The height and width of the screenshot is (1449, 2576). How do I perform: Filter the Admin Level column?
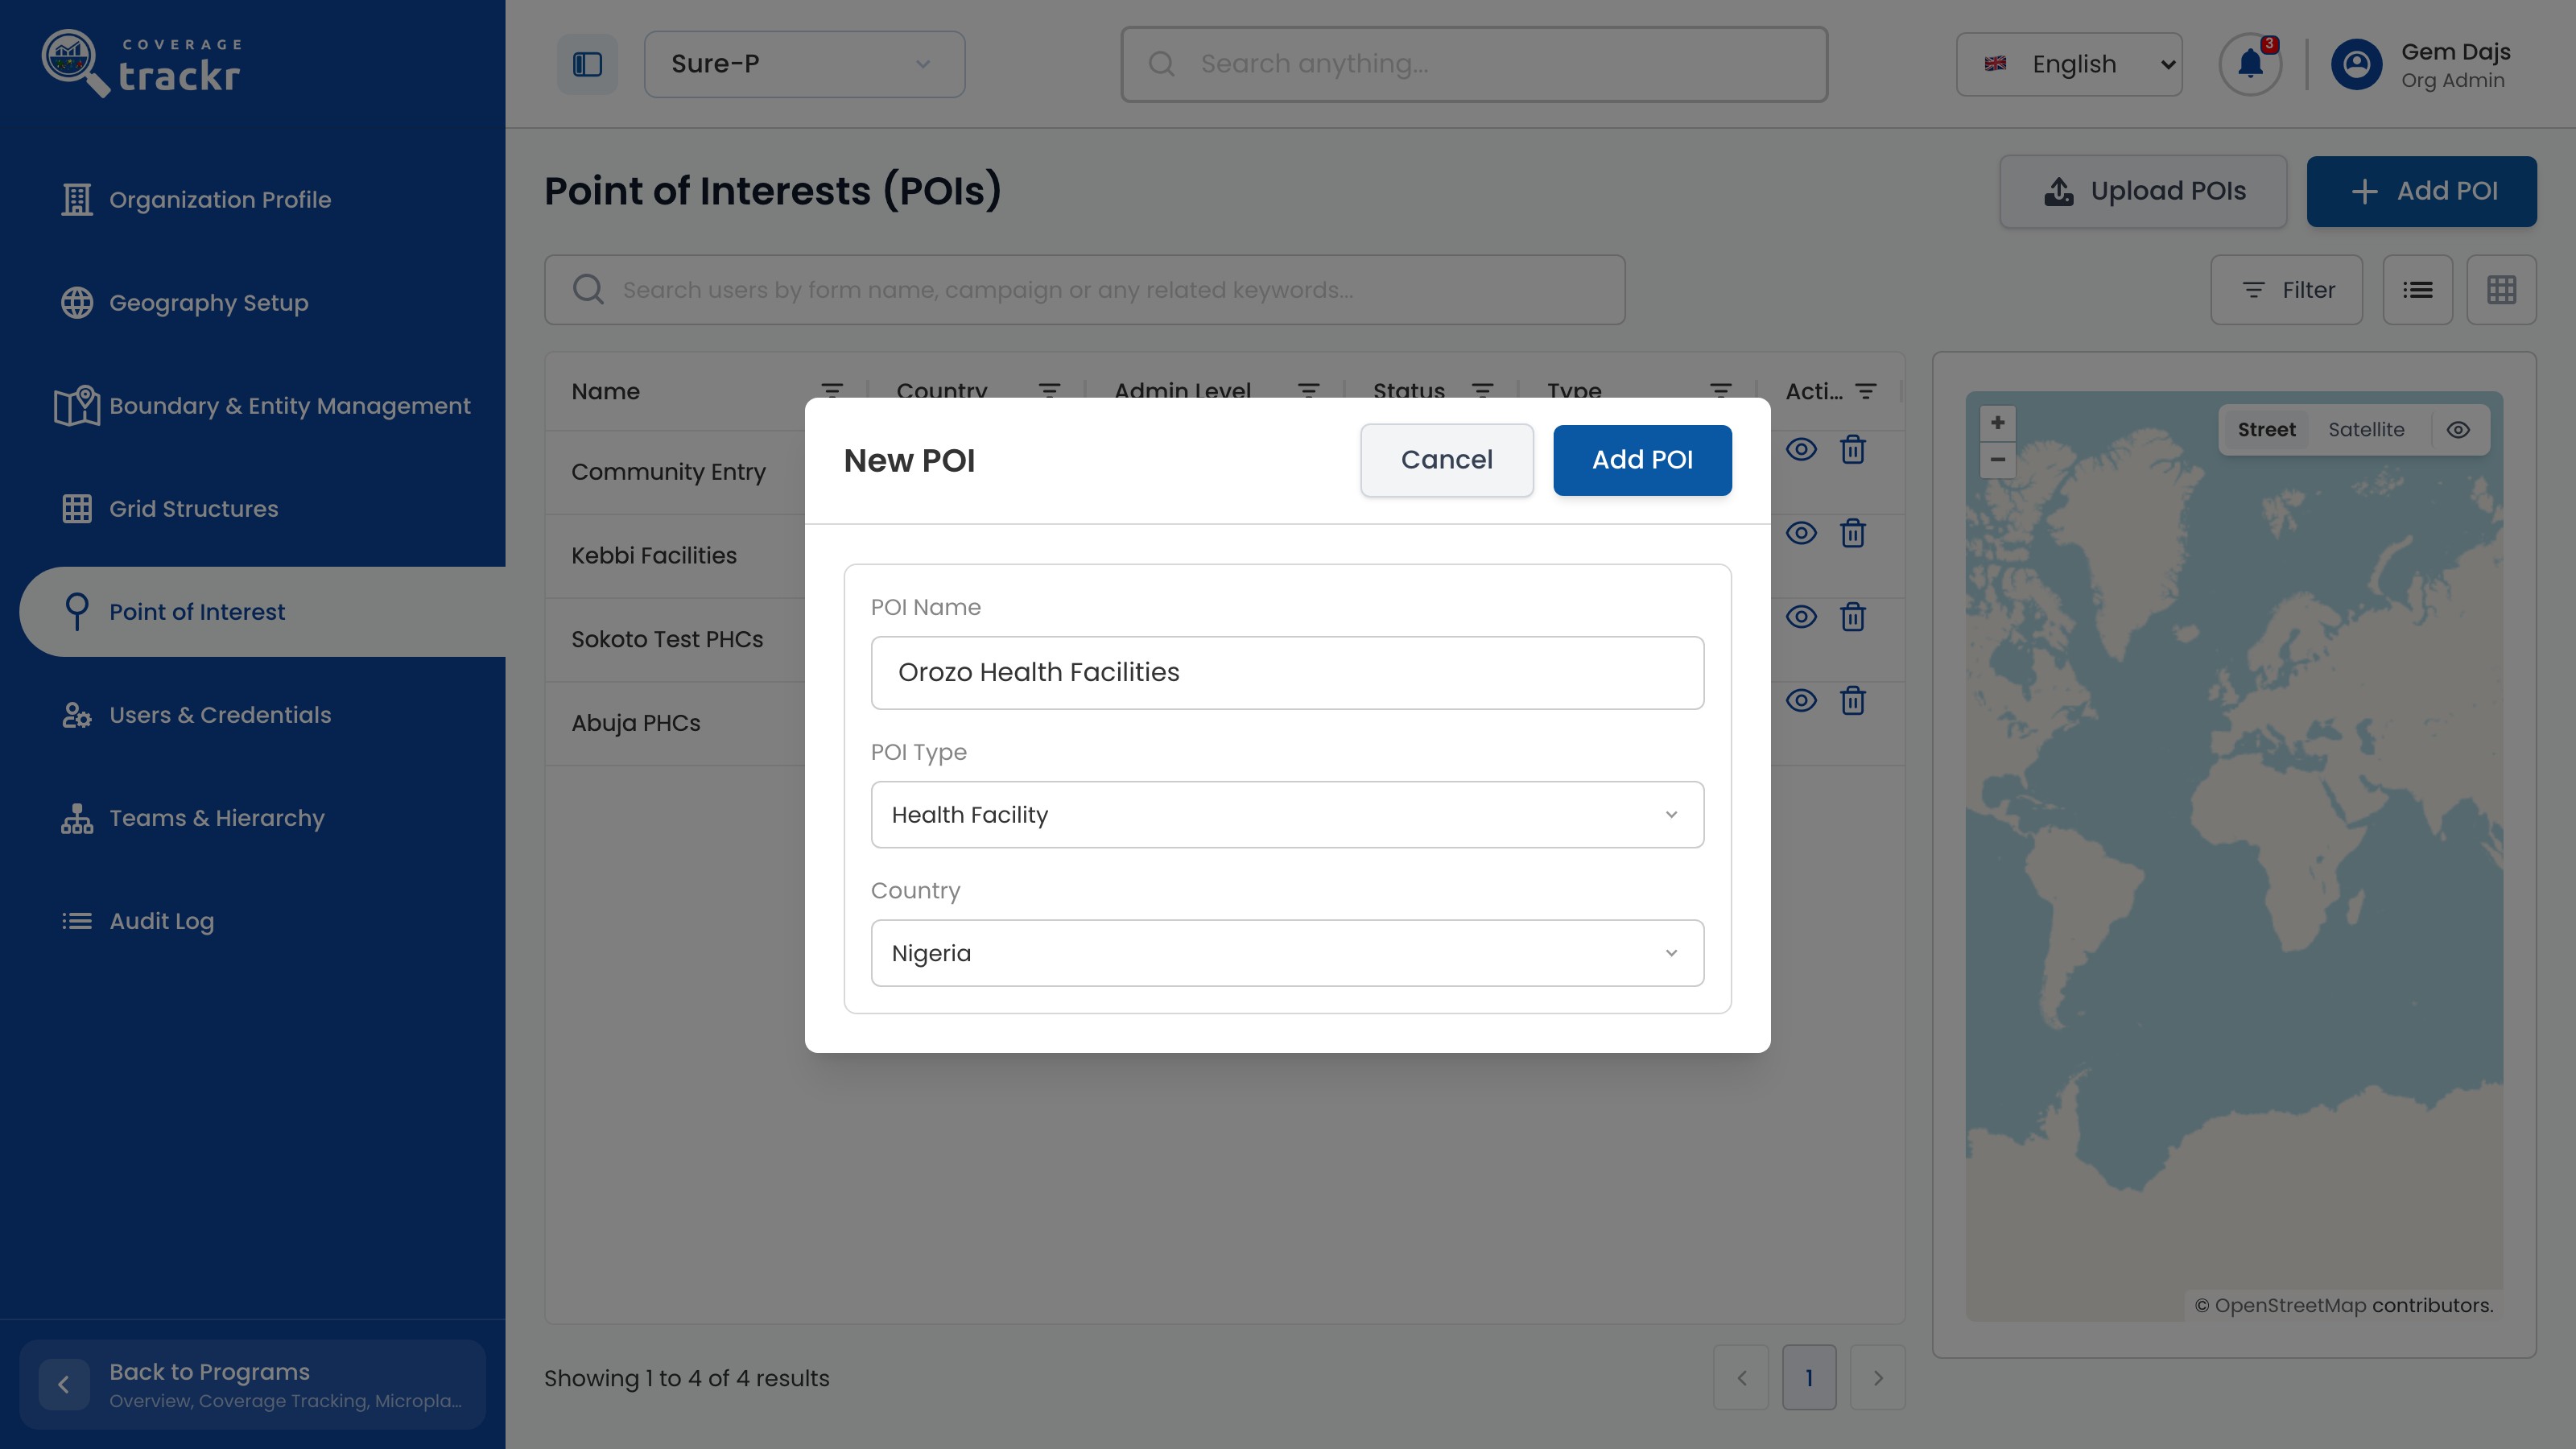click(x=1308, y=391)
